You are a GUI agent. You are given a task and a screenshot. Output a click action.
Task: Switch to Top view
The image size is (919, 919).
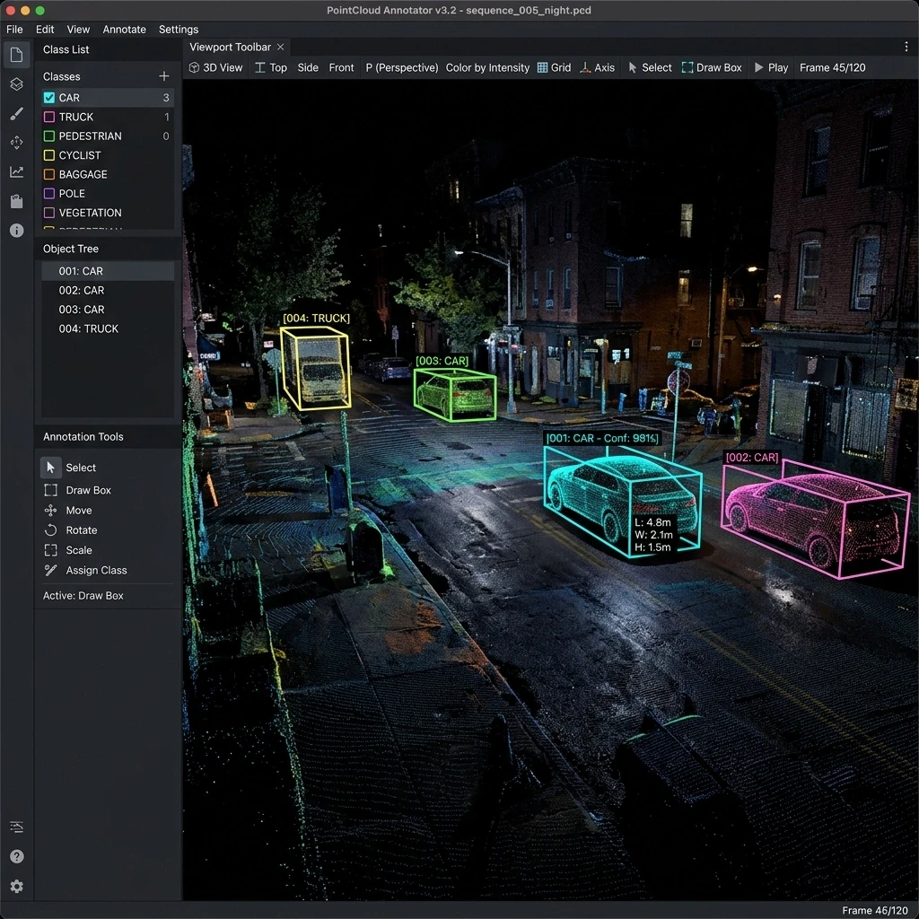[x=271, y=68]
